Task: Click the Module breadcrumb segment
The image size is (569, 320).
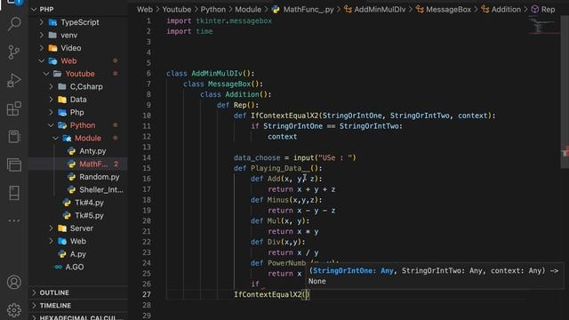Action: 248,10
